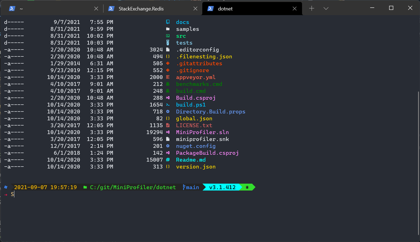Screen dimensions: 420x242
Task: Click the nuget.config file name
Action: click(196, 146)
